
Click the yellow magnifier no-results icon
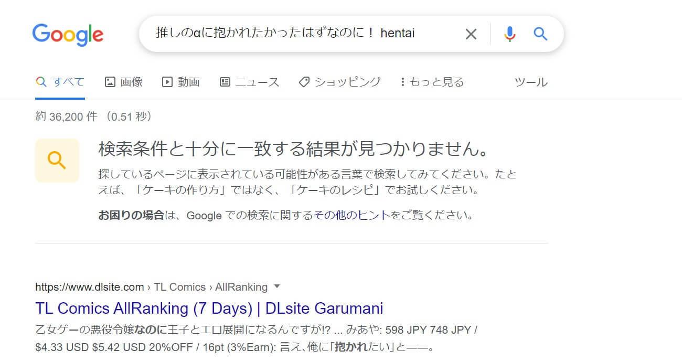coord(57,160)
